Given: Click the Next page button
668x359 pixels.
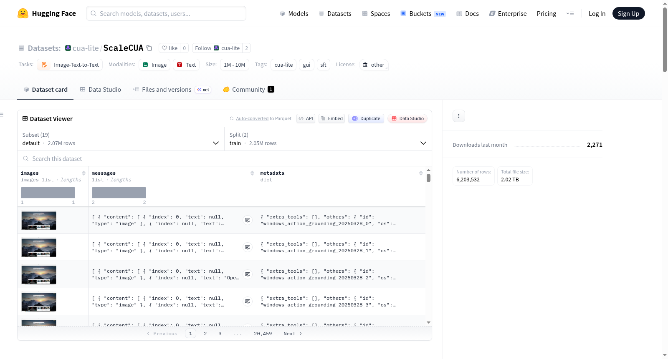Looking at the screenshot, I should click(x=293, y=334).
